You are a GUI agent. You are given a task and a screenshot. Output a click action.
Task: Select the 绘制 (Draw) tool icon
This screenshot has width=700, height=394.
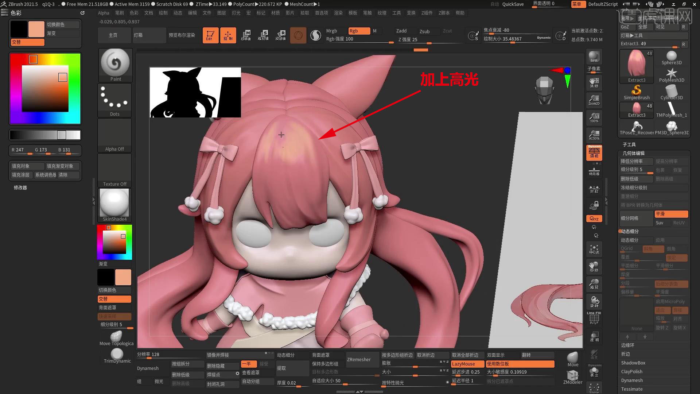point(228,35)
